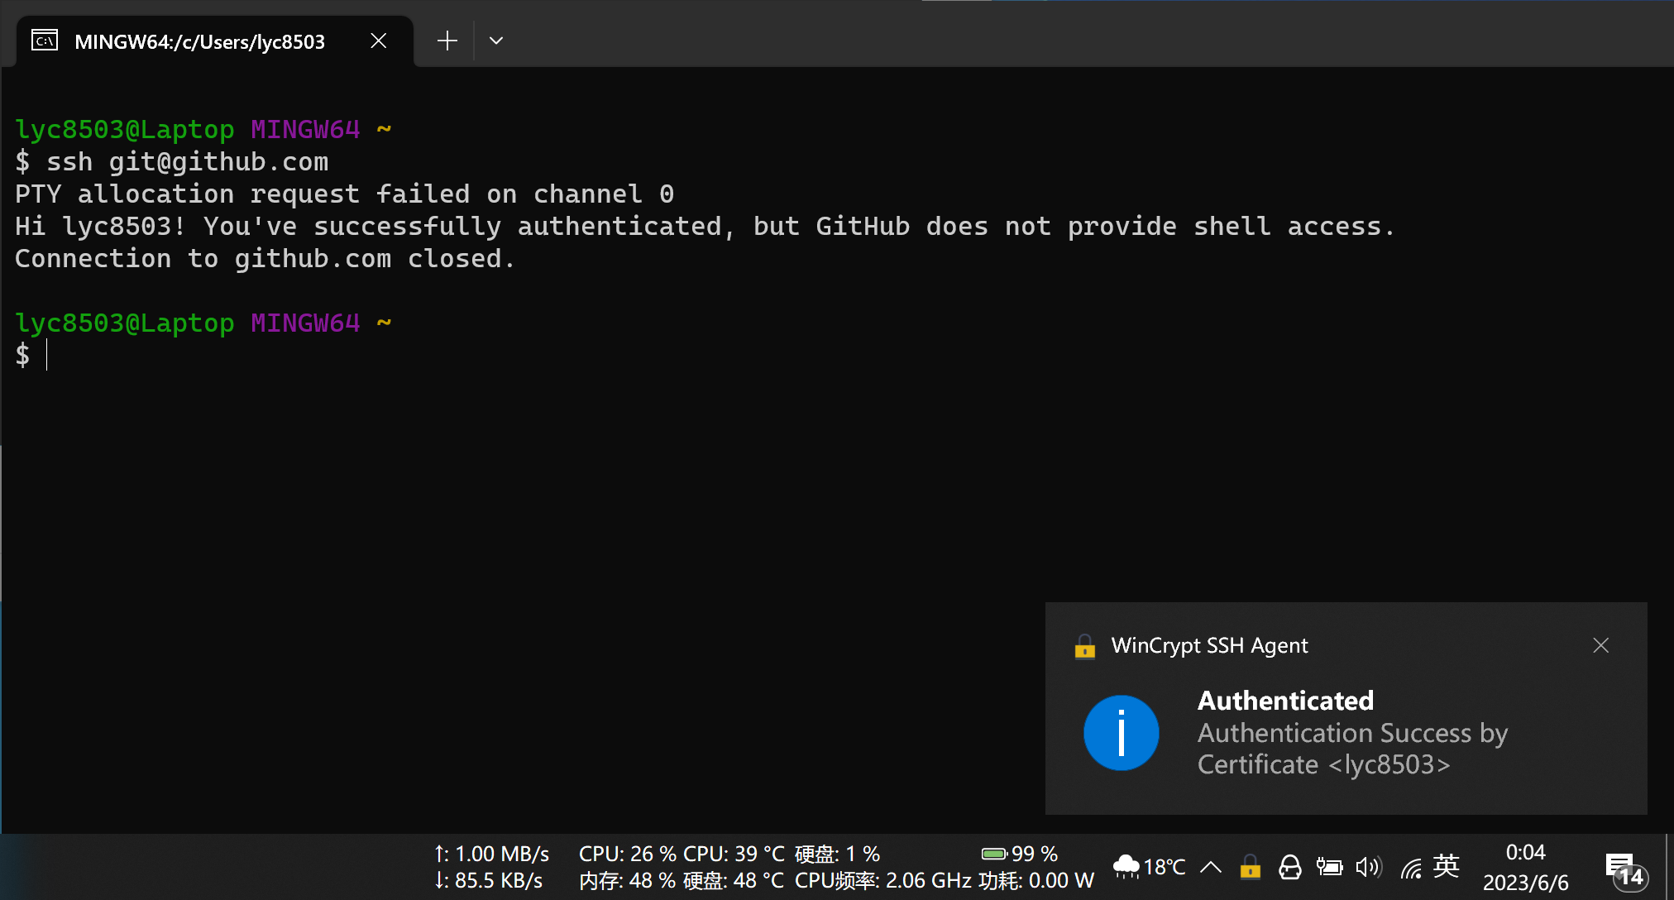Click the yellow WinCrypt lock tray icon
The image size is (1674, 900).
(x=1250, y=867)
